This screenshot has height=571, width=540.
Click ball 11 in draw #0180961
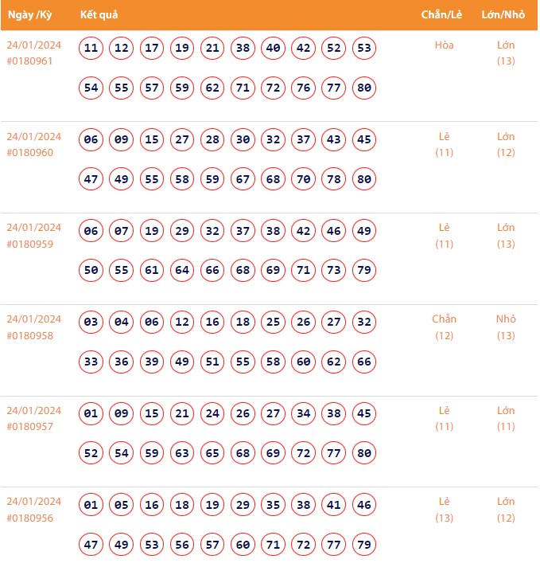click(91, 48)
